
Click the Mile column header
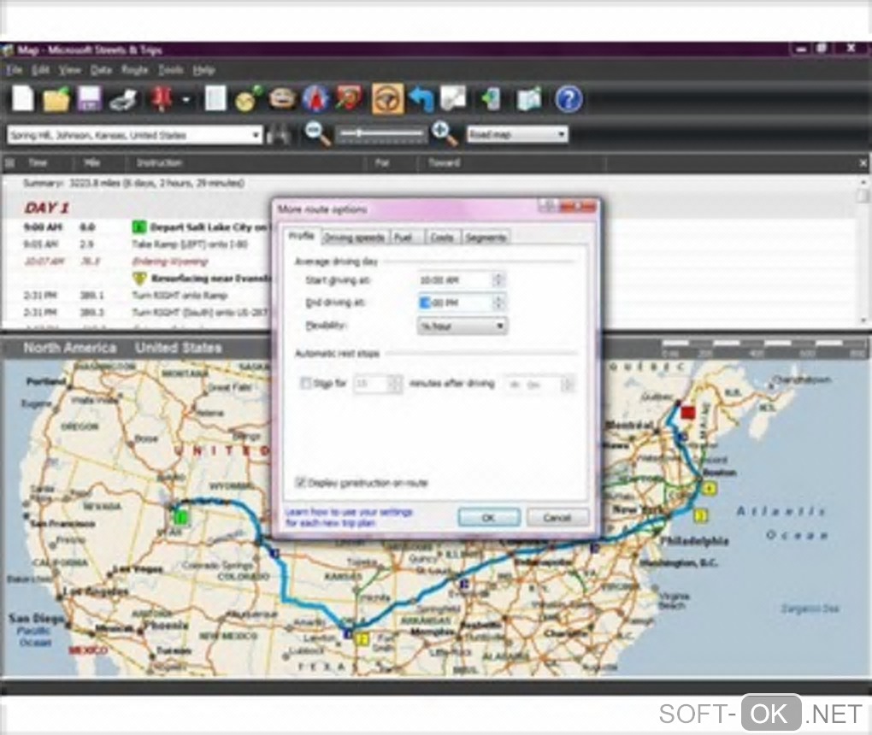point(91,162)
